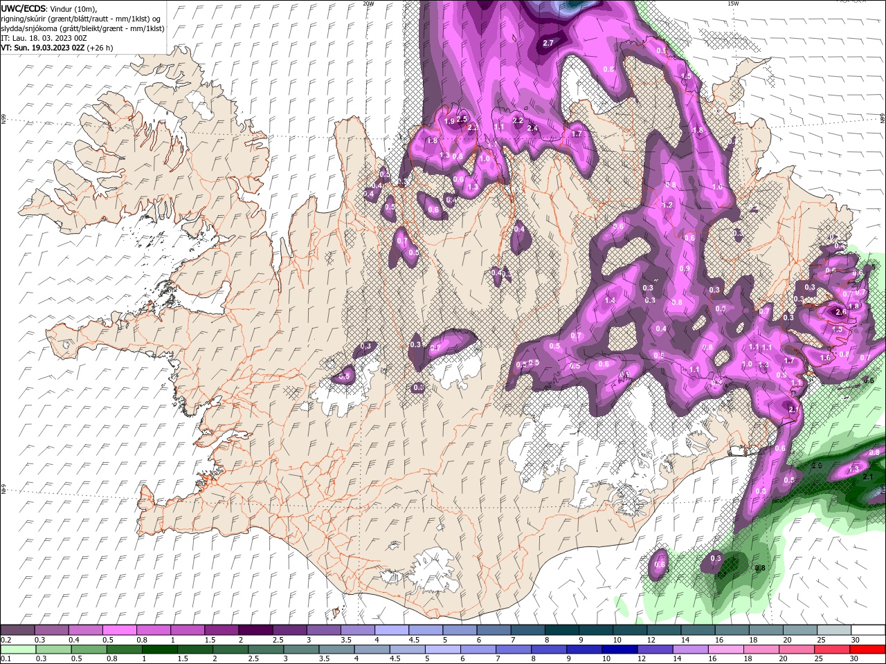
Task: Click the '0.1' label in the bottom legend row
Action: (6, 658)
